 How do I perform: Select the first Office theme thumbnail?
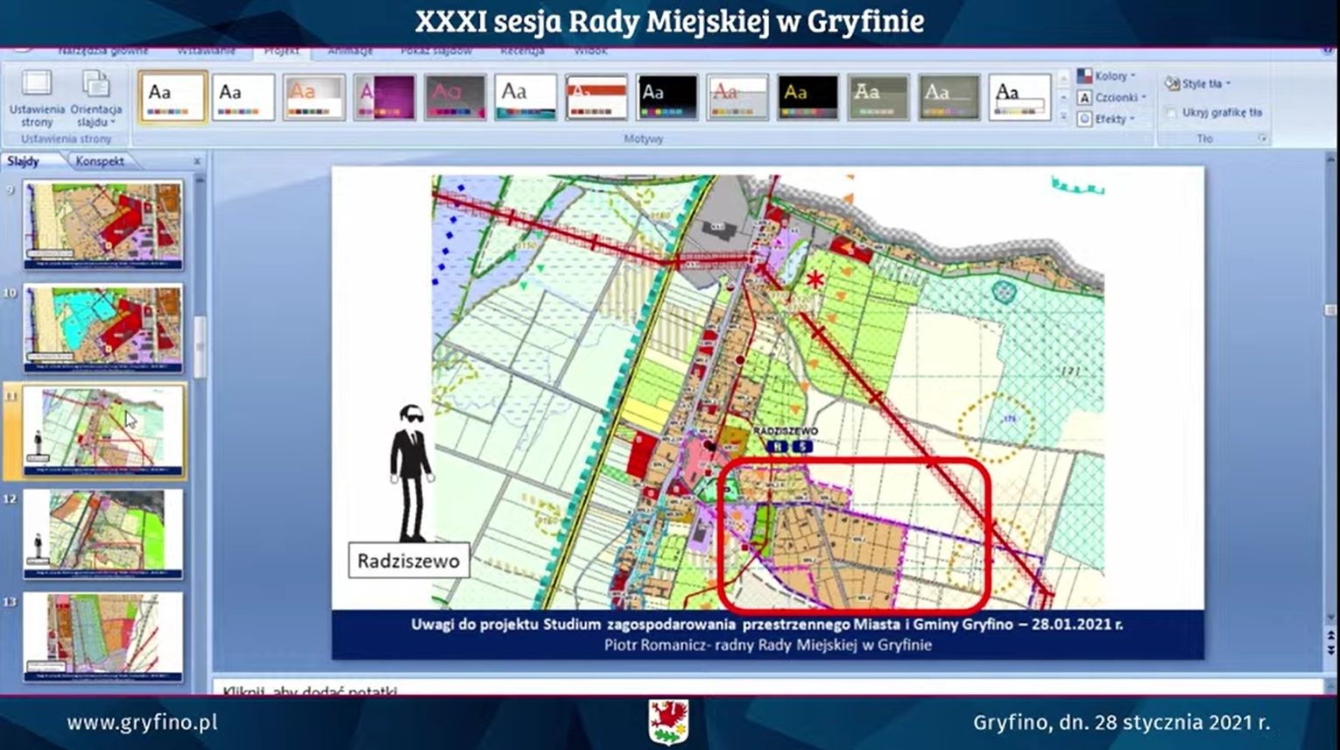pos(173,96)
